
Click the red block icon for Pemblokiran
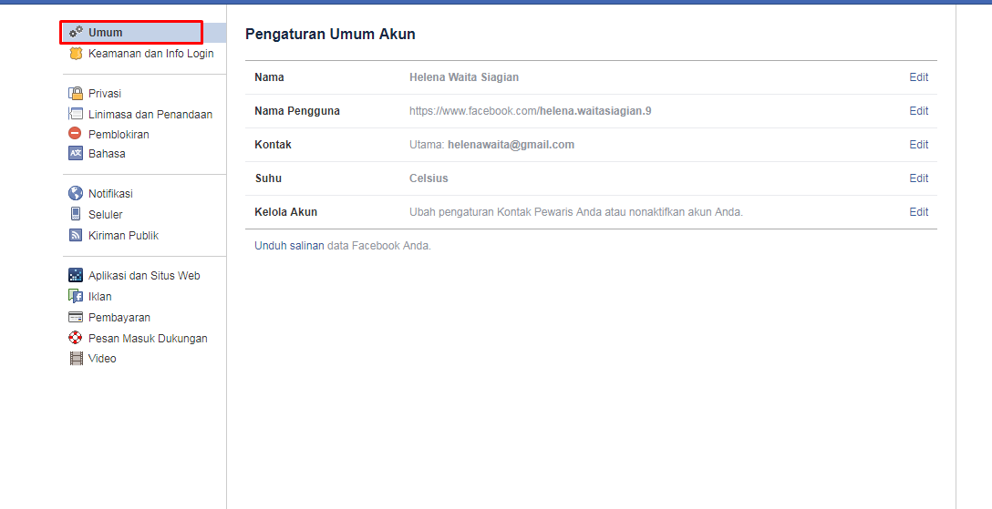76,134
